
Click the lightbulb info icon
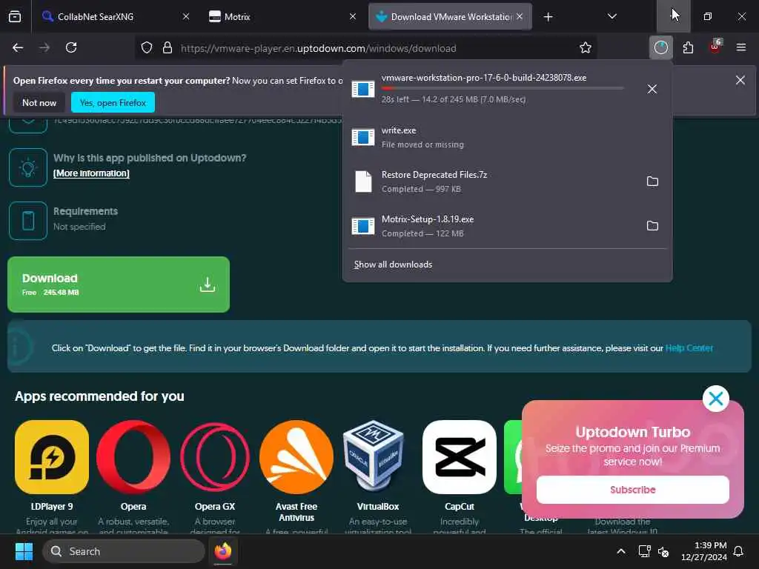pos(28,167)
